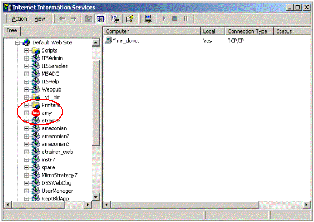Click the Stop item square button
The image size is (314, 222).
click(x=175, y=18)
